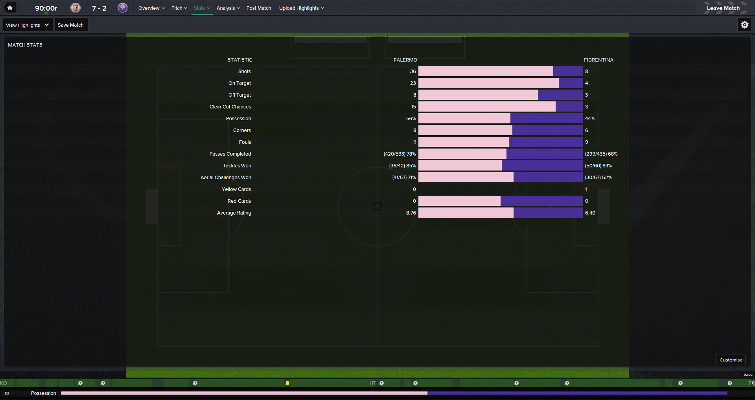Click the yellow card marker on timeline
The height and width of the screenshot is (400, 755).
pos(287,383)
